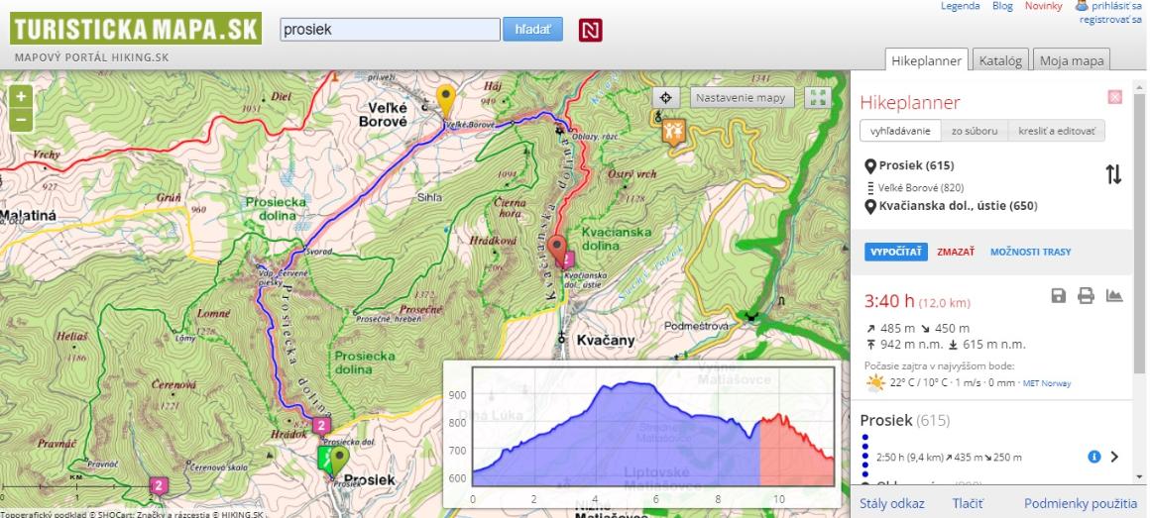This screenshot has height=518, width=1150.
Task: Select the red destination pin in Kvačianska dolina
Action: pyautogui.click(x=558, y=251)
